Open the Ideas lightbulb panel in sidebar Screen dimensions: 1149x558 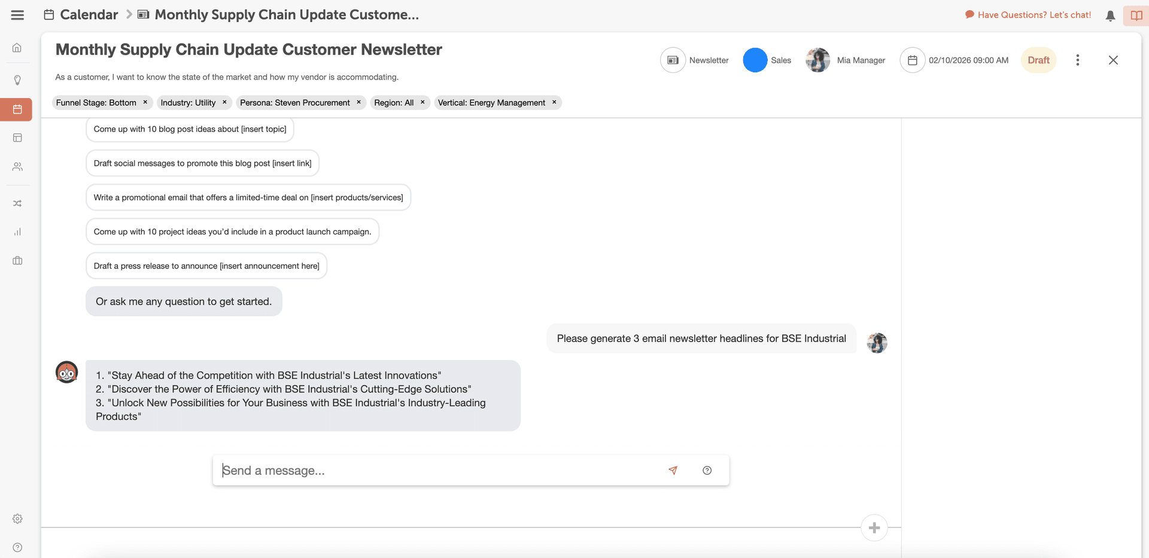pyautogui.click(x=17, y=80)
